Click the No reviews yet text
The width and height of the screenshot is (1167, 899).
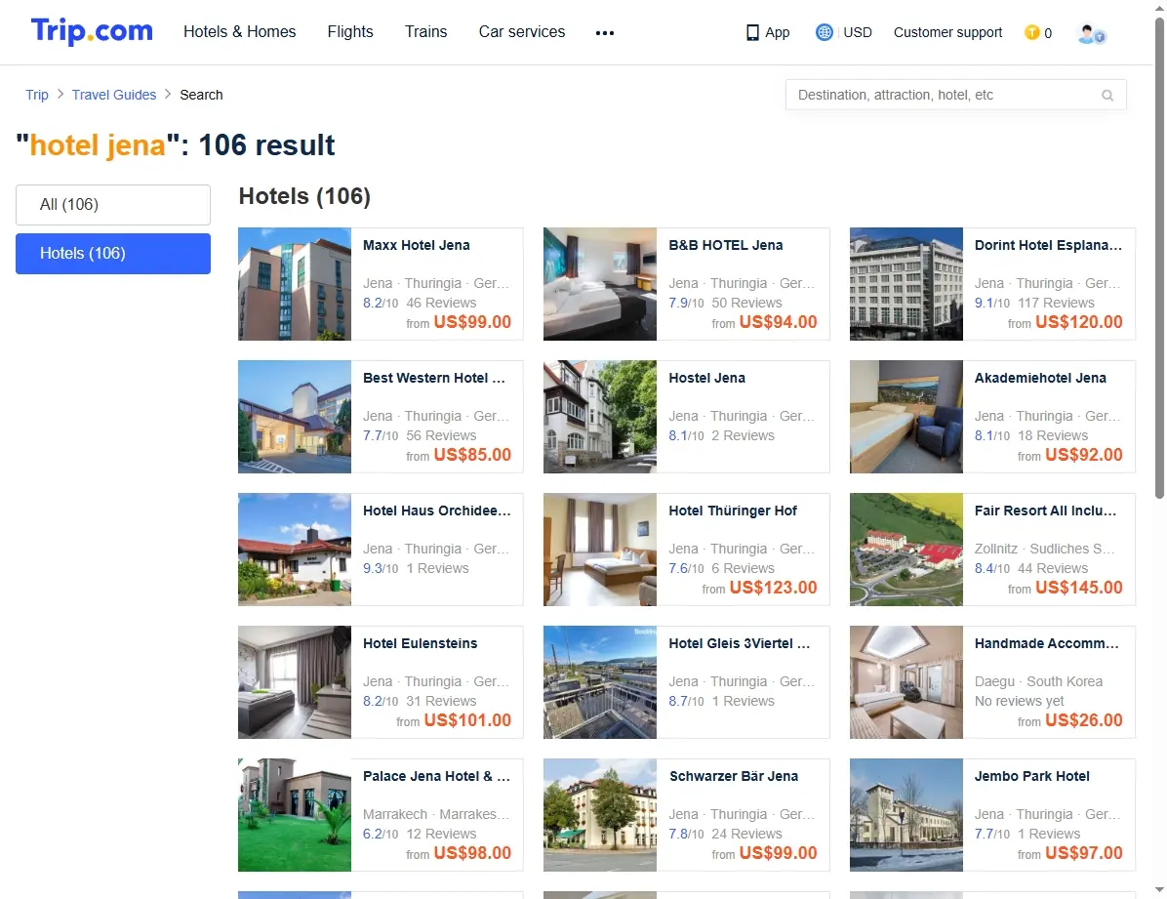pos(1019,701)
